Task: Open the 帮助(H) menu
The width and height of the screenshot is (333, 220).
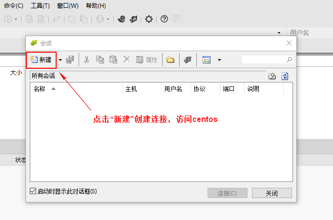Action: pos(96,6)
